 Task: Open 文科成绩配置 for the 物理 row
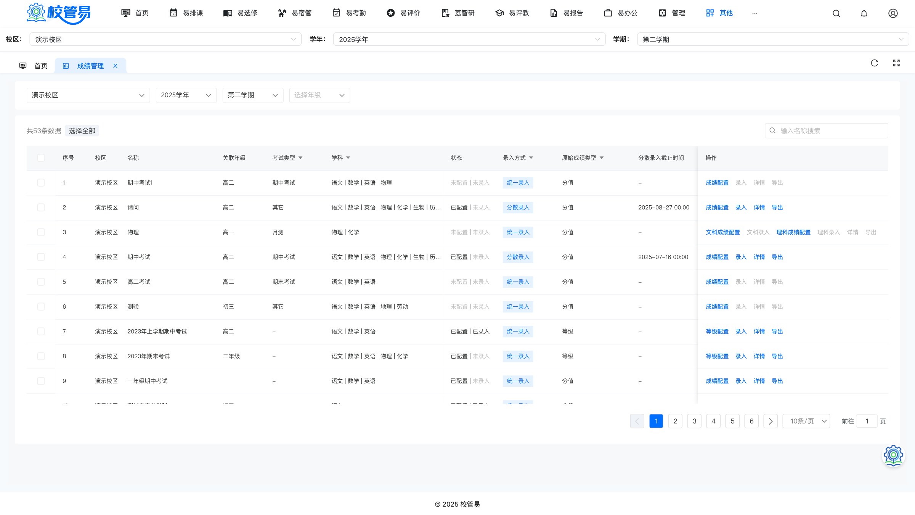click(722, 232)
